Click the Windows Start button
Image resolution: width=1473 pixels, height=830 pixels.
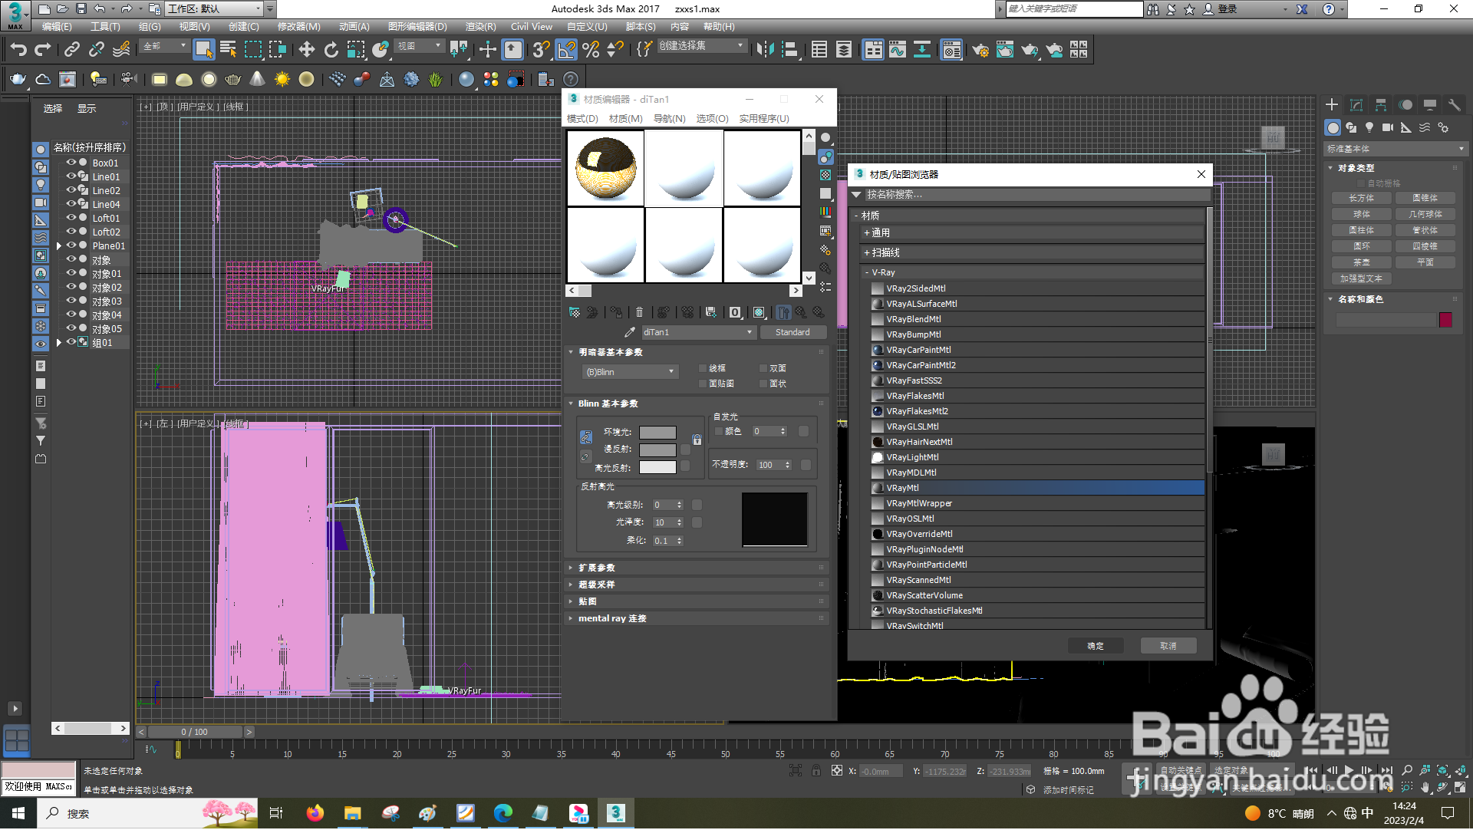18,813
